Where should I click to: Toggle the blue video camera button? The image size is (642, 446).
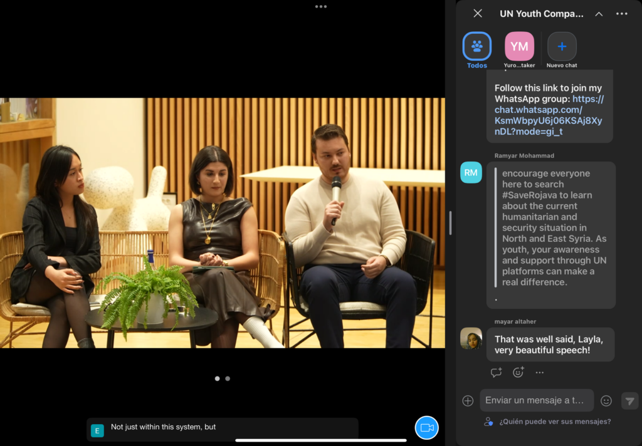pyautogui.click(x=427, y=427)
